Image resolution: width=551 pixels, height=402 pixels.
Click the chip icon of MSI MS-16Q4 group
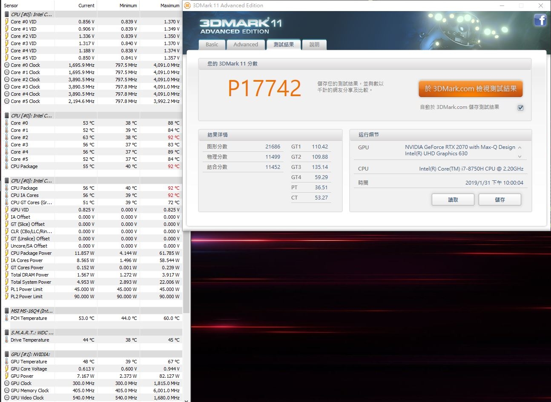click(7, 311)
